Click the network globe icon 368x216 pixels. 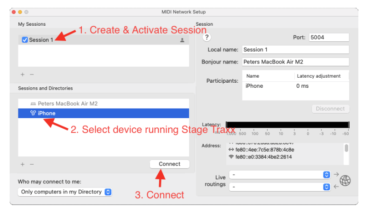point(345,181)
